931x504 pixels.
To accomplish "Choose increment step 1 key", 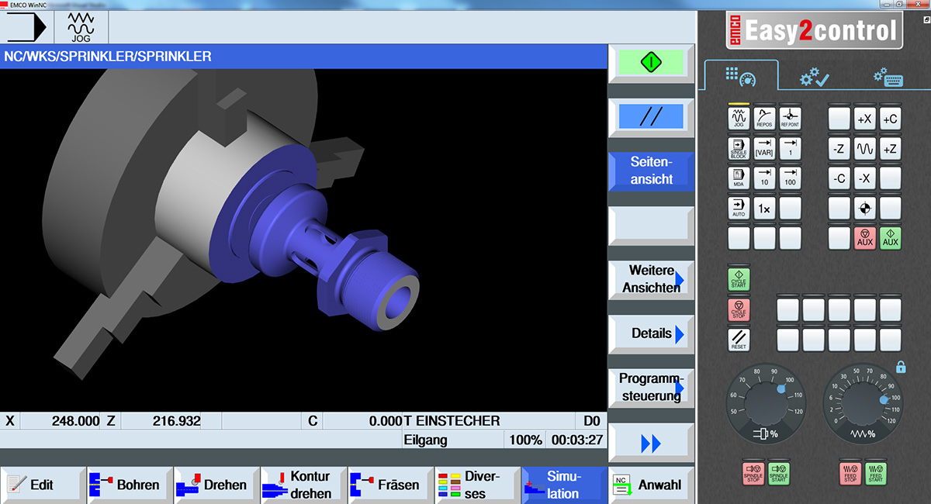I will [x=790, y=148].
